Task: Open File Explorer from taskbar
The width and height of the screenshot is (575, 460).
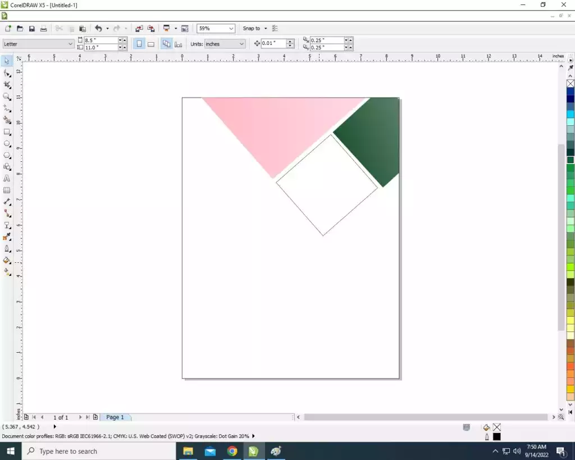Action: coord(188,451)
